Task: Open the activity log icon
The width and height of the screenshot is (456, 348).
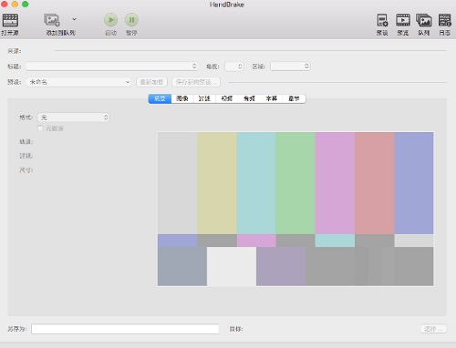Action: (x=444, y=20)
